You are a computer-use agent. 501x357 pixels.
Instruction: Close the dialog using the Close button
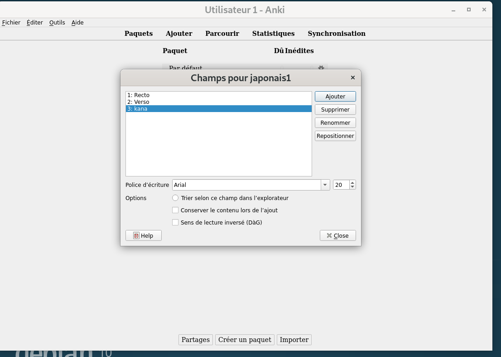click(x=337, y=236)
